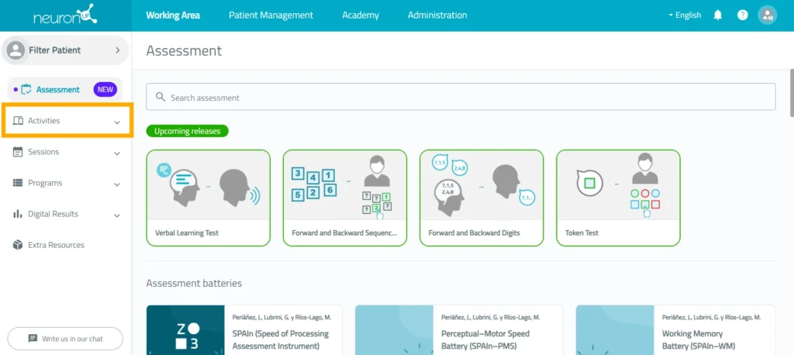Click the page vertical scrollbar

pyautogui.click(x=792, y=94)
